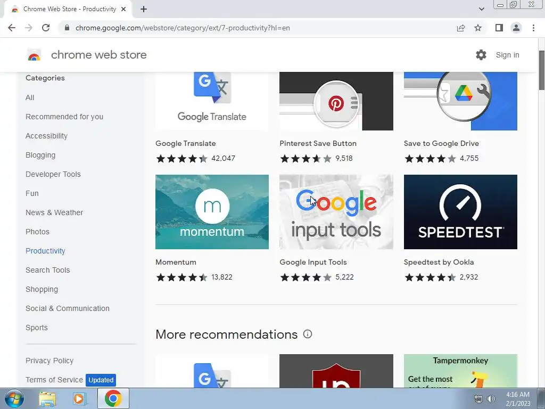Open Speedtest by Ookla thumbnail
The height and width of the screenshot is (409, 545).
pyautogui.click(x=460, y=212)
